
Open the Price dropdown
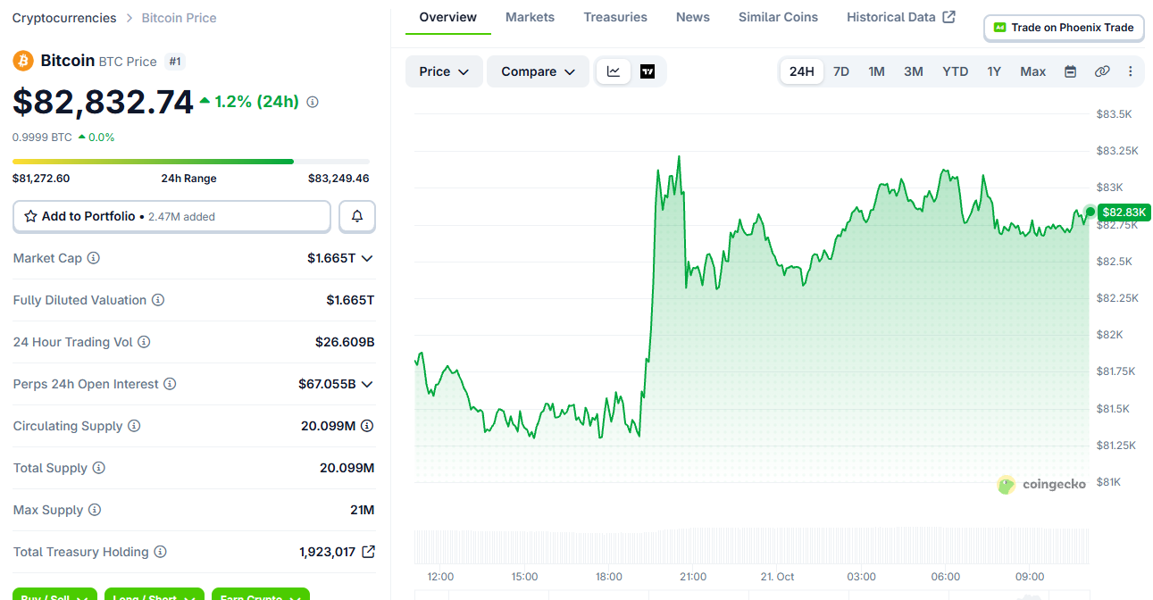pyautogui.click(x=444, y=71)
